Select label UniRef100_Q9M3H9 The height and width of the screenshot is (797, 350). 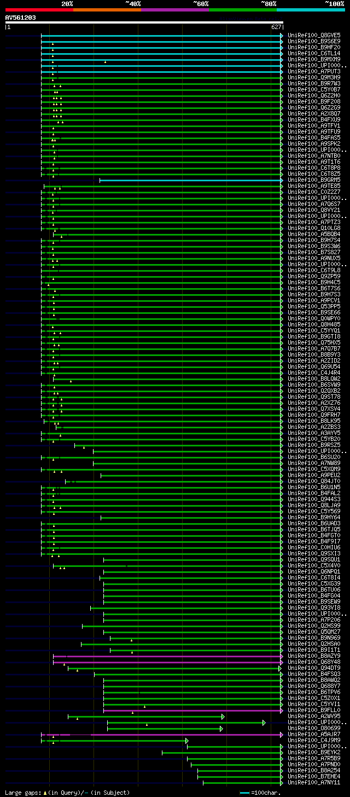pos(314,77)
